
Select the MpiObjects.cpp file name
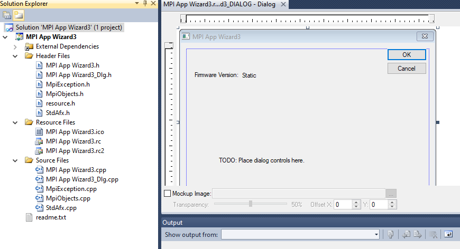pos(68,198)
